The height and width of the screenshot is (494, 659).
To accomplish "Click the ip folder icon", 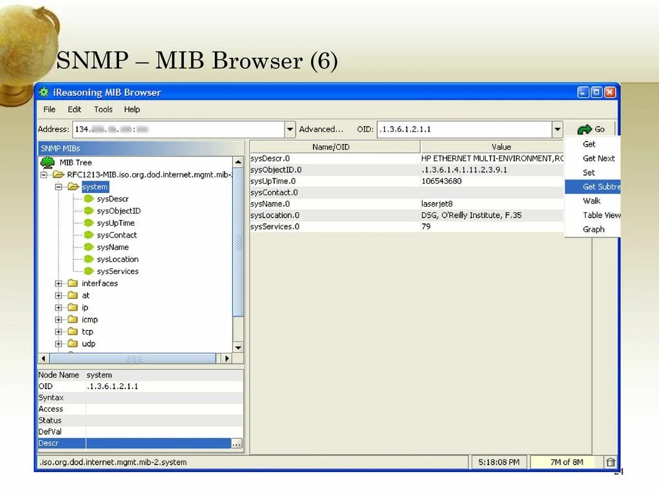I will (73, 307).
